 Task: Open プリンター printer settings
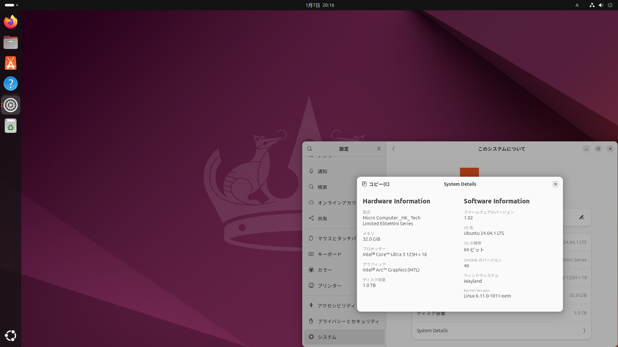pyautogui.click(x=330, y=286)
